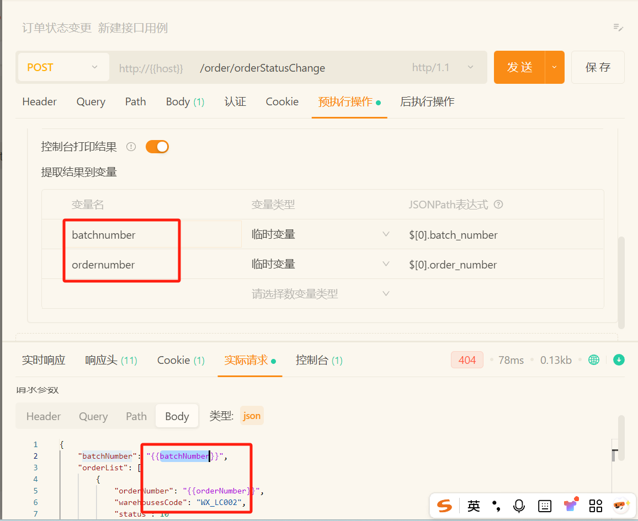638x521 pixels.
Task: Click the ordernumber variable name field
Action: pos(153,265)
